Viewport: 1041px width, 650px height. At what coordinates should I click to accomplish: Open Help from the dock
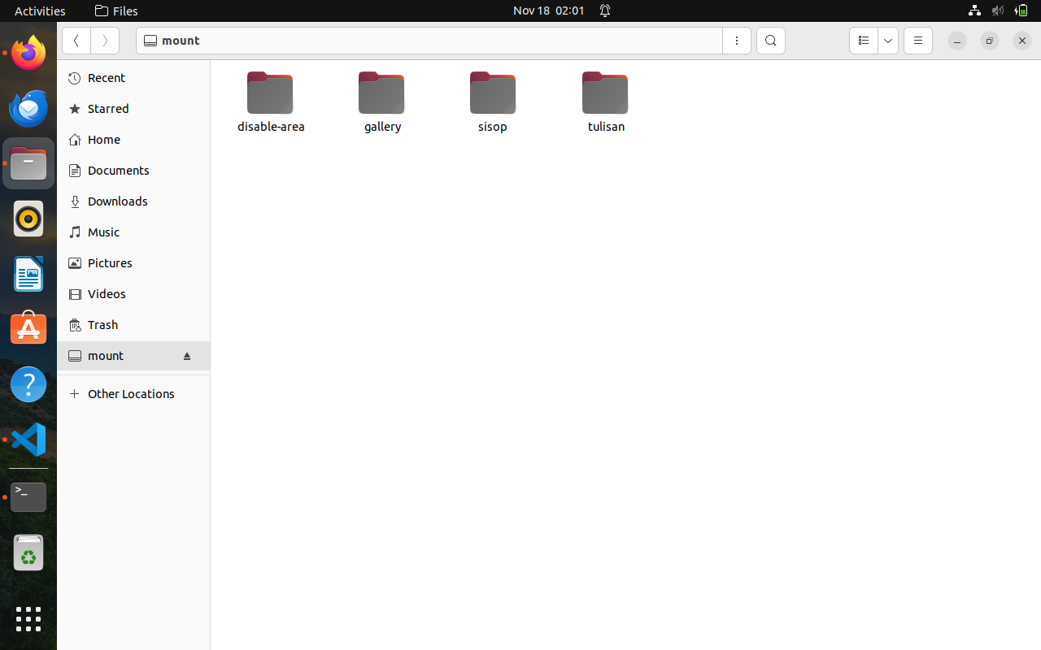coord(28,384)
